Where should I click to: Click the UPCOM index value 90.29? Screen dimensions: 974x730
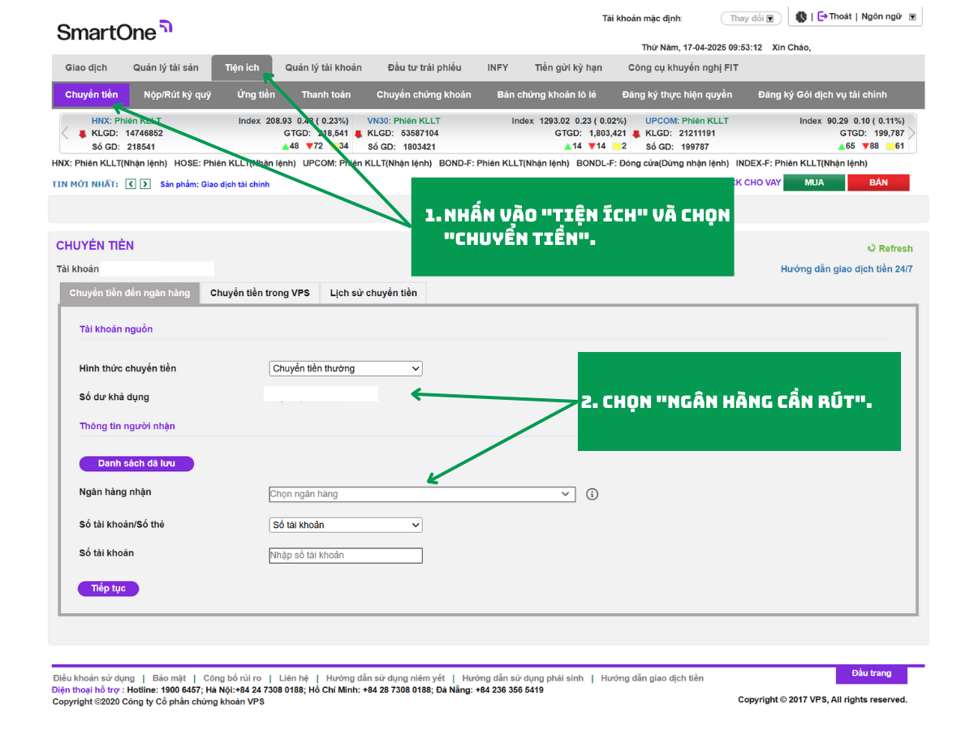[x=837, y=121]
